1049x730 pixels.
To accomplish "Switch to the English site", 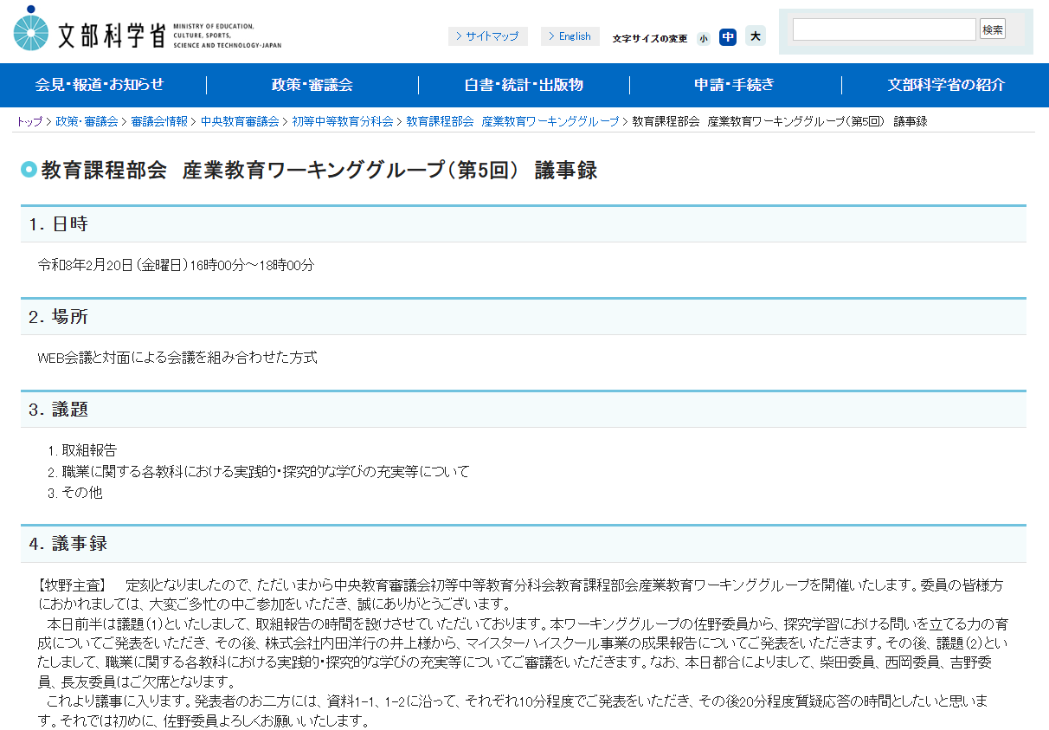I will (570, 36).
